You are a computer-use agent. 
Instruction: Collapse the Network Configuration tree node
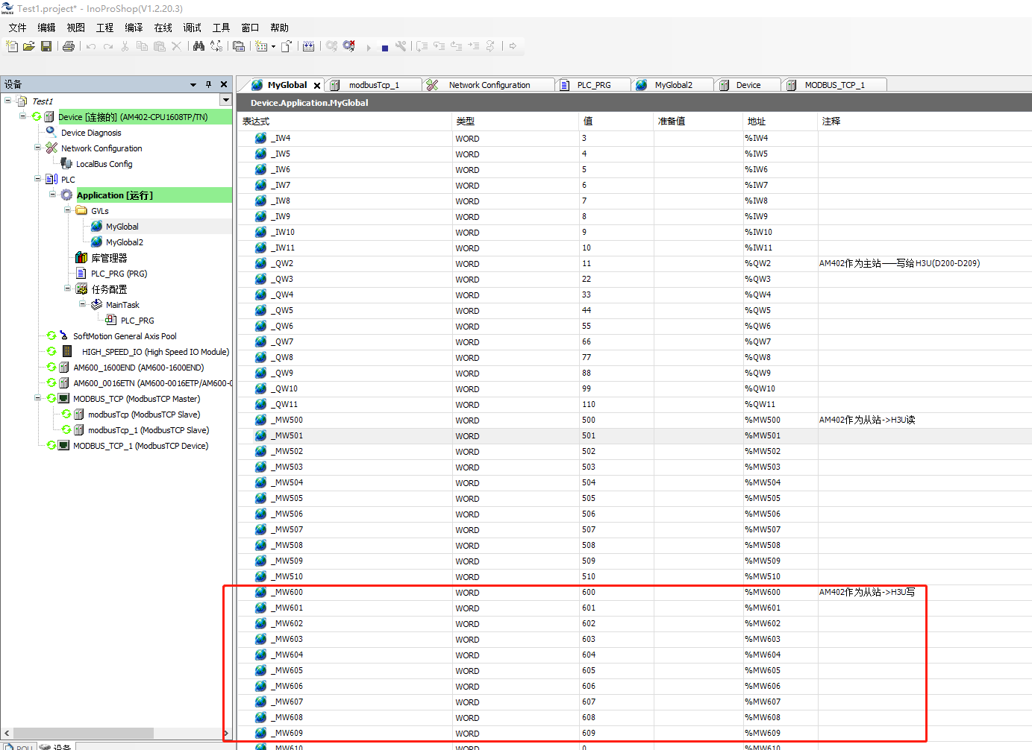[x=38, y=148]
